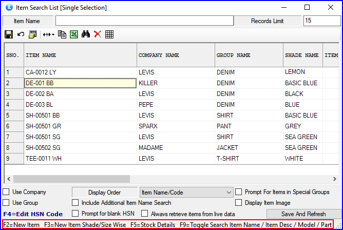343x230 pixels.
Task: Enable Prompt for blank HSN checkbox
Action: click(75, 214)
